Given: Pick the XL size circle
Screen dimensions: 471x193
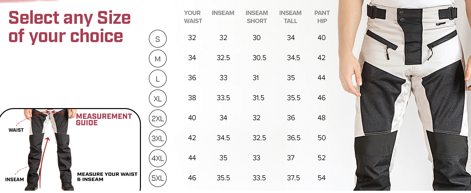Looking at the screenshot, I should pos(158,99).
